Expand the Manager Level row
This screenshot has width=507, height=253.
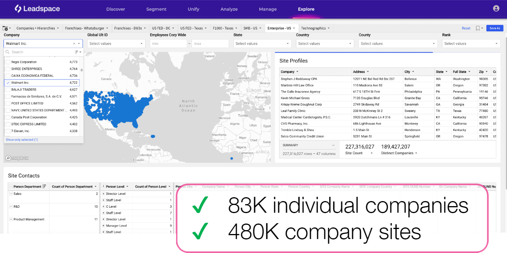pos(103,225)
